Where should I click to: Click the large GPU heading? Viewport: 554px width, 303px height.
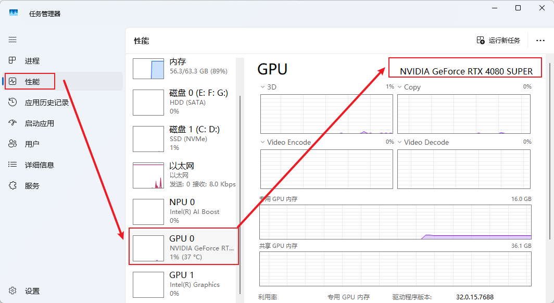[272, 69]
